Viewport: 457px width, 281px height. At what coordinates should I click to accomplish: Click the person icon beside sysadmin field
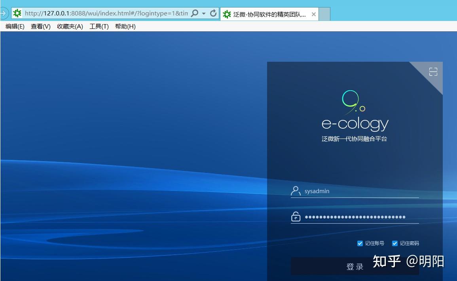(x=295, y=190)
